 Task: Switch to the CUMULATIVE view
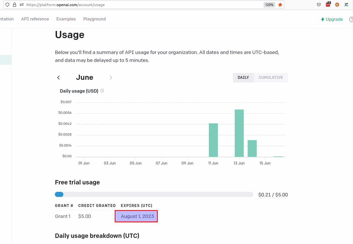(x=271, y=77)
